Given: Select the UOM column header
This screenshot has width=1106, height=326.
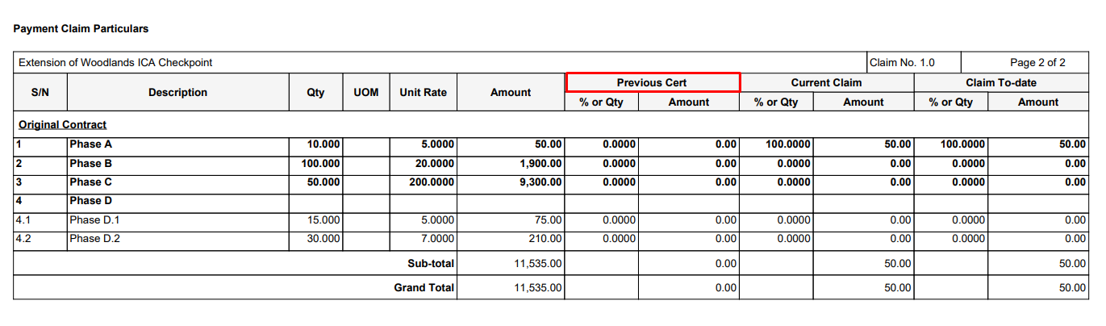Looking at the screenshot, I should (365, 93).
